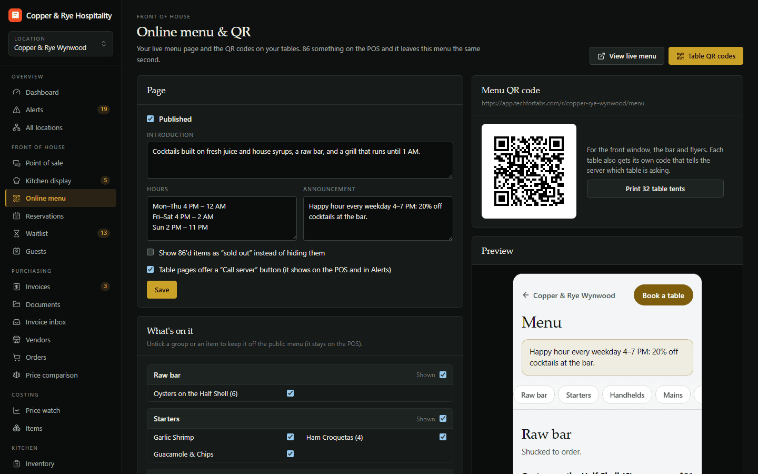Select the Handhelds tab in preview
The width and height of the screenshot is (758, 474).
point(627,395)
